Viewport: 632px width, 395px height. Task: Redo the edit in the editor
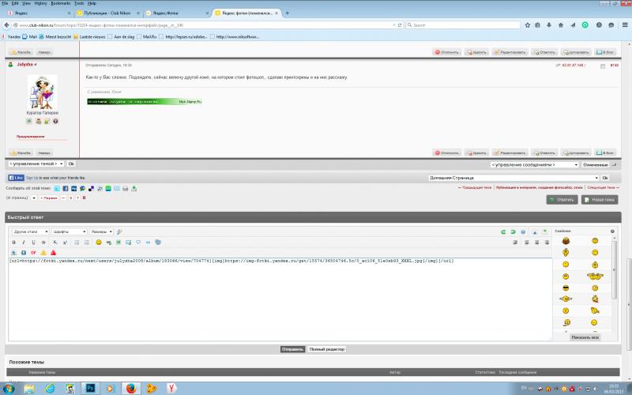[513, 231]
